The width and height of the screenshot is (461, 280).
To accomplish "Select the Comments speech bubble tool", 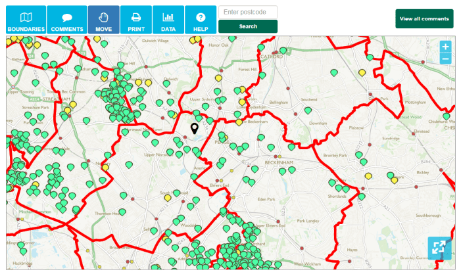I will click(x=67, y=20).
